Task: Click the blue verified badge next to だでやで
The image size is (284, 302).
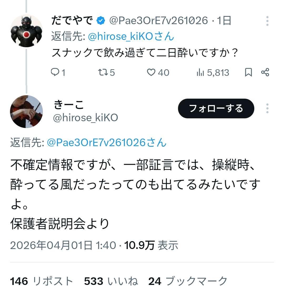Action: coord(101,21)
